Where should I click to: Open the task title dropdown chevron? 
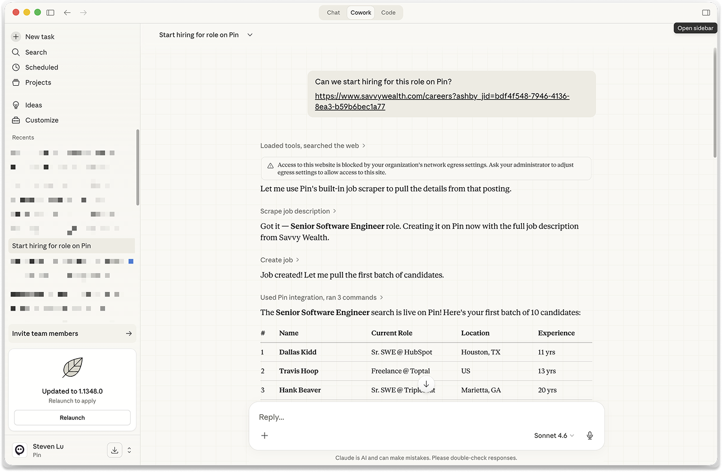click(250, 35)
